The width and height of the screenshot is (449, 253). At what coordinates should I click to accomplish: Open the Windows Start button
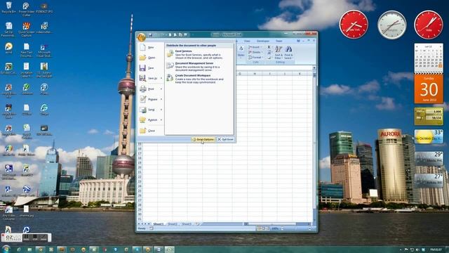tap(6, 249)
